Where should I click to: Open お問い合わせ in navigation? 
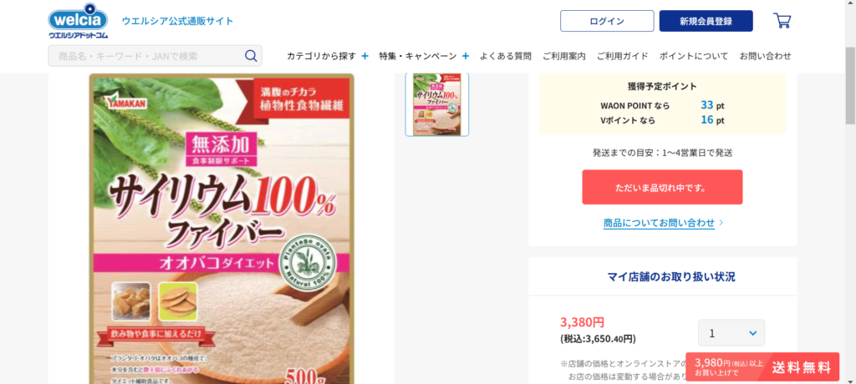point(766,56)
